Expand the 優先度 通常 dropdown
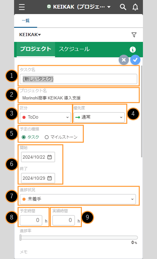Image resolution: width=157 pixels, height=259 pixels. [99, 117]
